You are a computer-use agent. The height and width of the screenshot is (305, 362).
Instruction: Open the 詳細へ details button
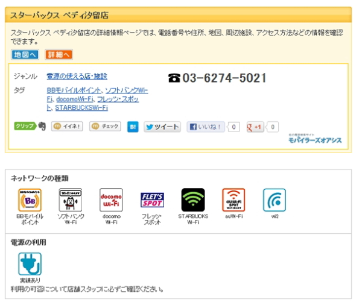pyautogui.click(x=59, y=55)
